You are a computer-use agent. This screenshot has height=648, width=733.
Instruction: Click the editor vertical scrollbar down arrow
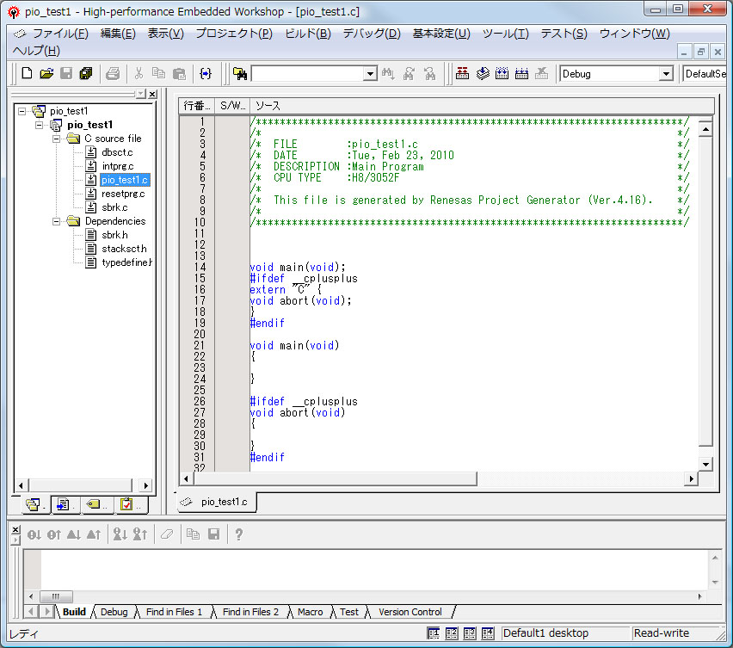[x=705, y=464]
